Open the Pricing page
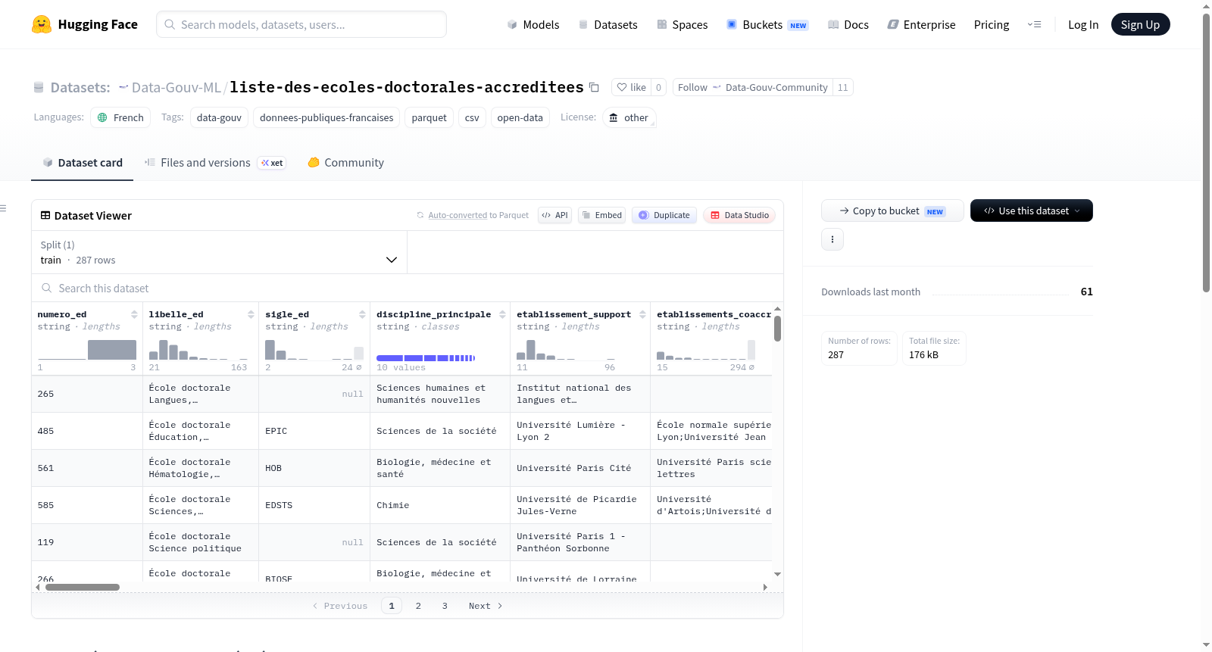The height and width of the screenshot is (652, 1212). pos(992,24)
